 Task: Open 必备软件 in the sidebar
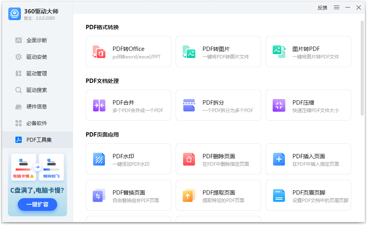pos(37,123)
